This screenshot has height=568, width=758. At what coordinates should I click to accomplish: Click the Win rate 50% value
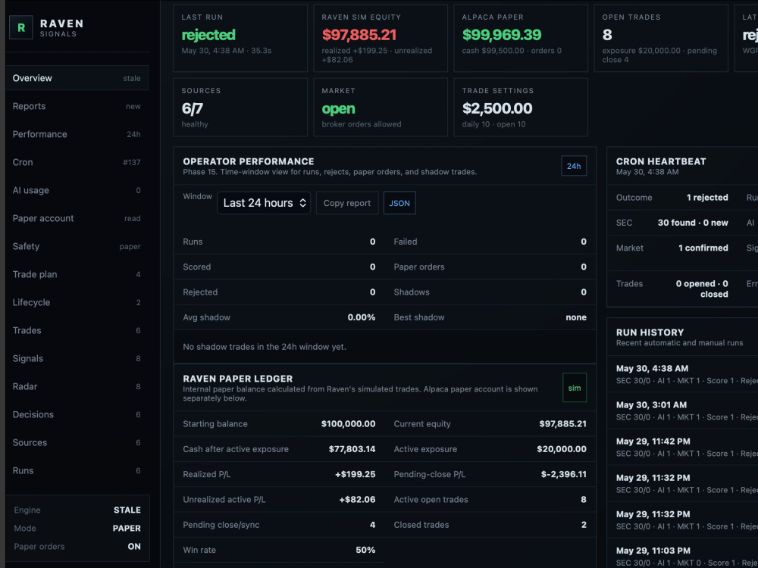click(x=365, y=550)
